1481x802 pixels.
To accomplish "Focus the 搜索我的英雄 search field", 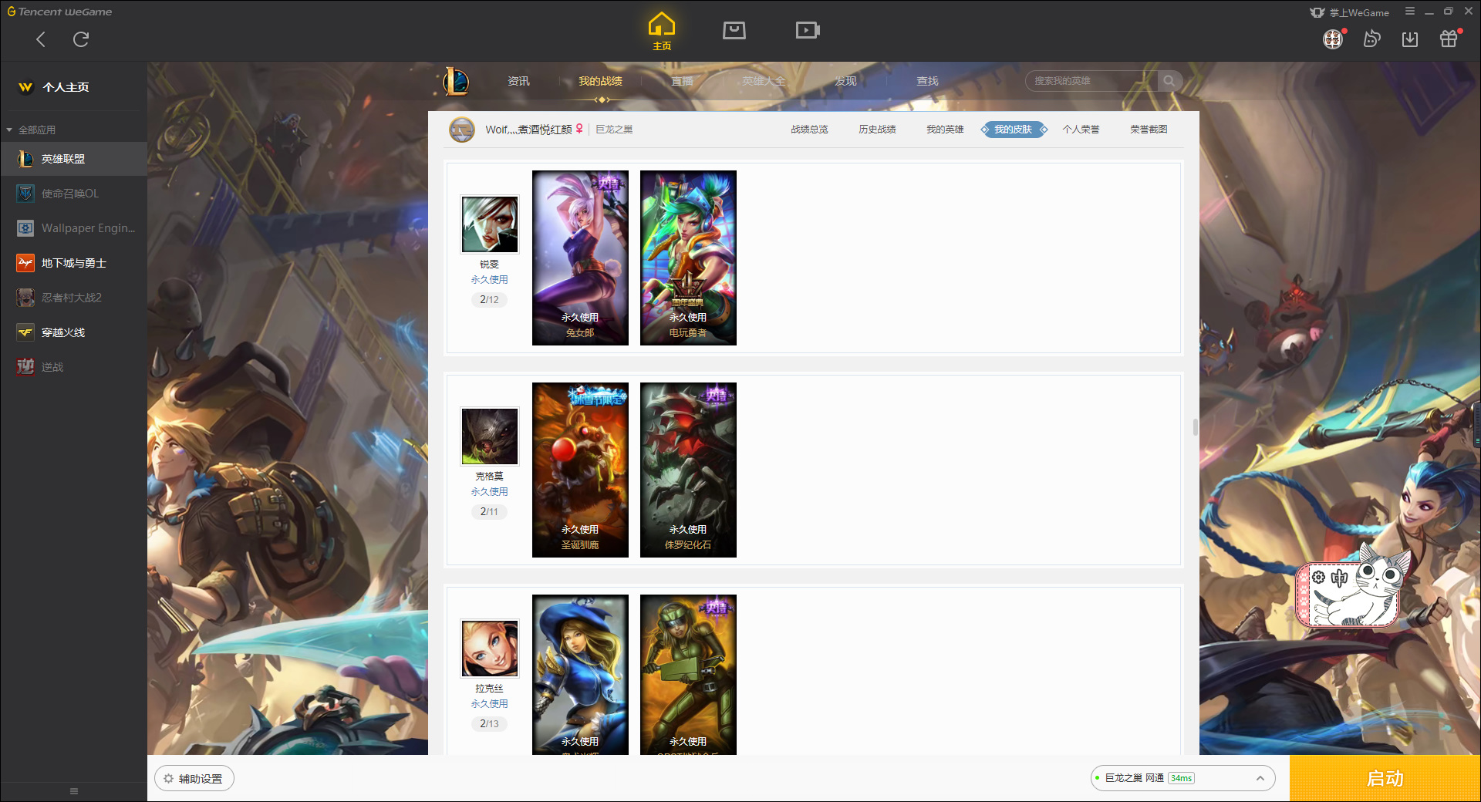I will pyautogui.click(x=1091, y=81).
